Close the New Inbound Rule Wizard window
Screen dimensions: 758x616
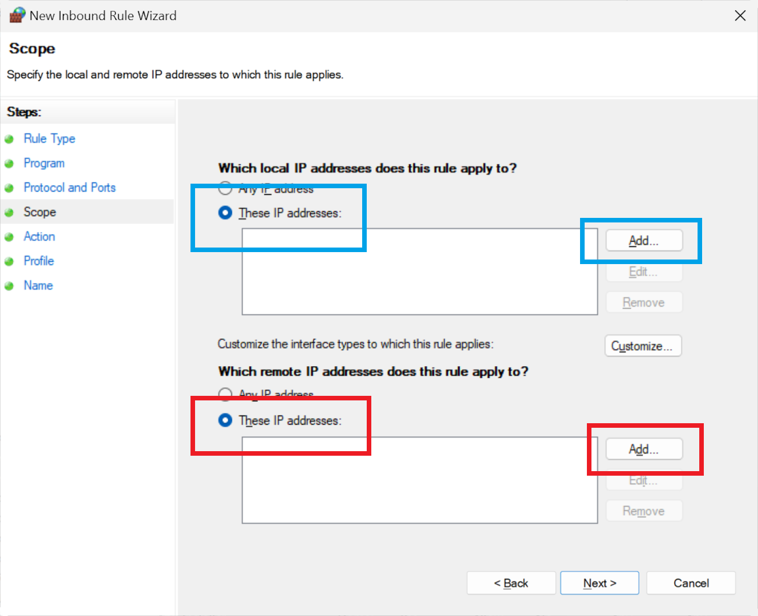(x=740, y=15)
